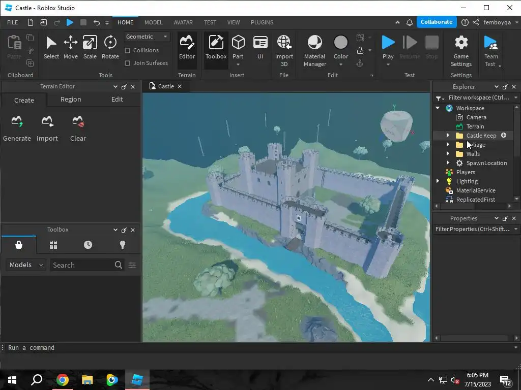Image resolution: width=521 pixels, height=390 pixels.
Task: Click the New file icon in quick access bar
Action: coord(30,22)
